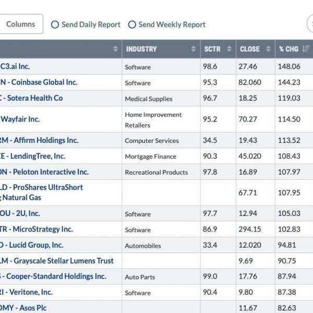
Task: Open MicroStrategy Inc. link
Action: [37, 229]
